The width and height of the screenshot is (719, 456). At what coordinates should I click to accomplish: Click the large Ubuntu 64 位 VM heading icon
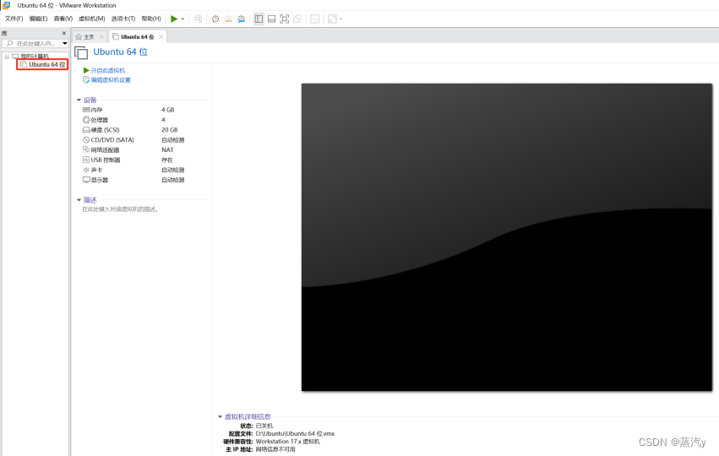pos(81,52)
